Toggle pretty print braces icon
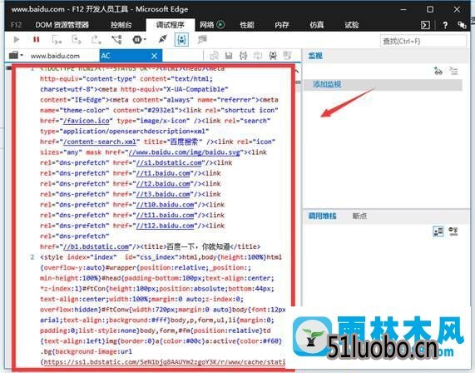The image size is (475, 373). click(243, 56)
